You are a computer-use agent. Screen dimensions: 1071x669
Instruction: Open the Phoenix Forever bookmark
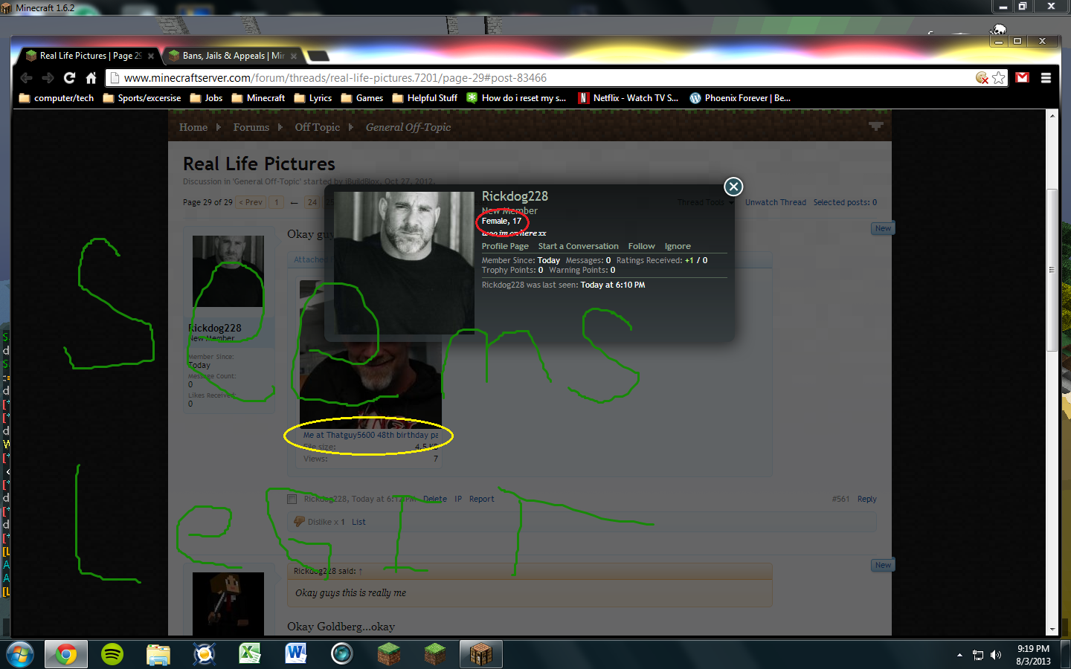point(740,98)
